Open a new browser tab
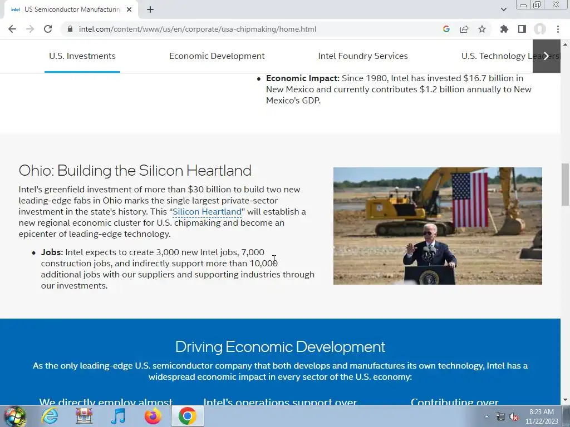 (150, 9)
